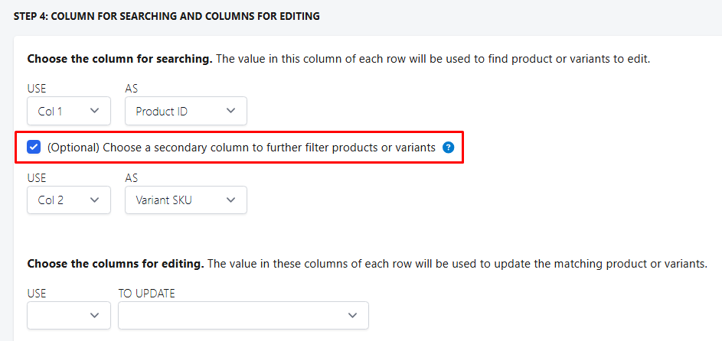
Task: Open the empty TO UPDATE field dropdown
Action: coord(243,315)
